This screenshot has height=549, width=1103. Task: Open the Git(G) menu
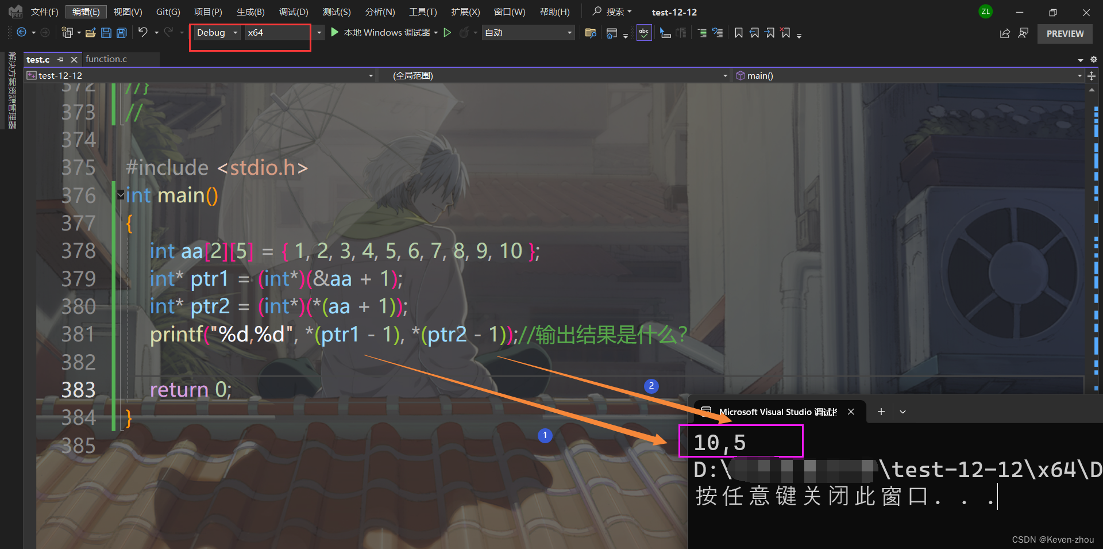(168, 11)
